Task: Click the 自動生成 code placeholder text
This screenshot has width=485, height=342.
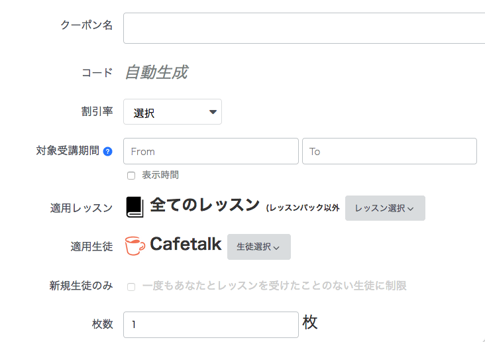Action: point(156,72)
